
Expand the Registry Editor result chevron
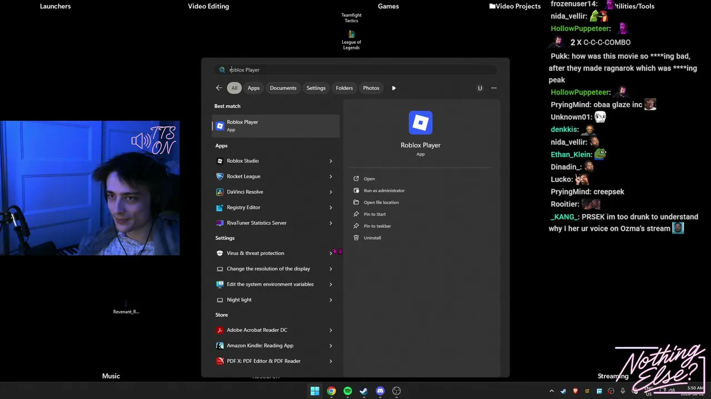pyautogui.click(x=331, y=208)
